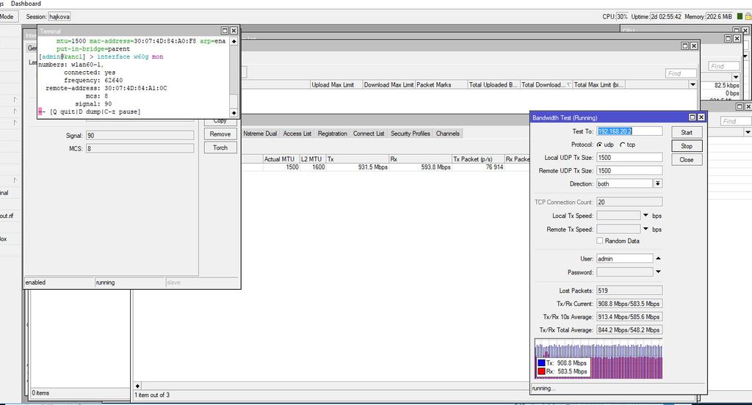Click the Start button in Bandwidth Test
Viewport: 752px width, 405px height.
[687, 132]
